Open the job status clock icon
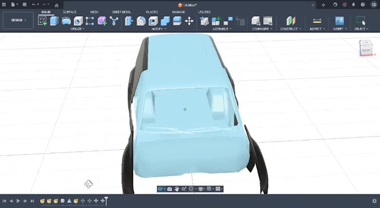 tap(335, 4)
